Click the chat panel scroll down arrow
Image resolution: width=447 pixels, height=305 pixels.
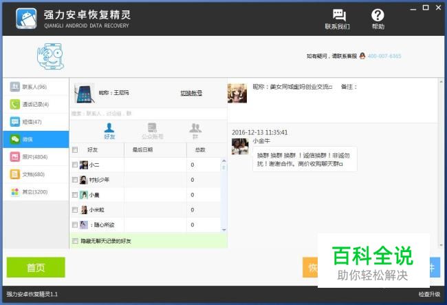(x=441, y=245)
